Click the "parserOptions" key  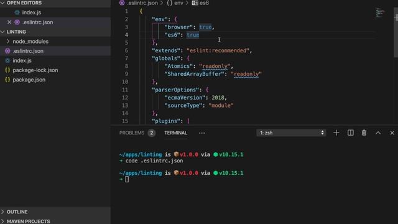point(175,90)
